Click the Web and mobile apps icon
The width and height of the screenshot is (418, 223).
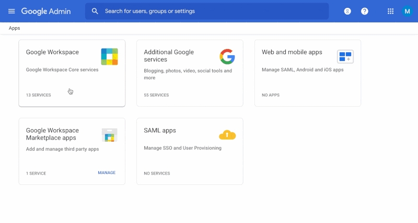(345, 56)
